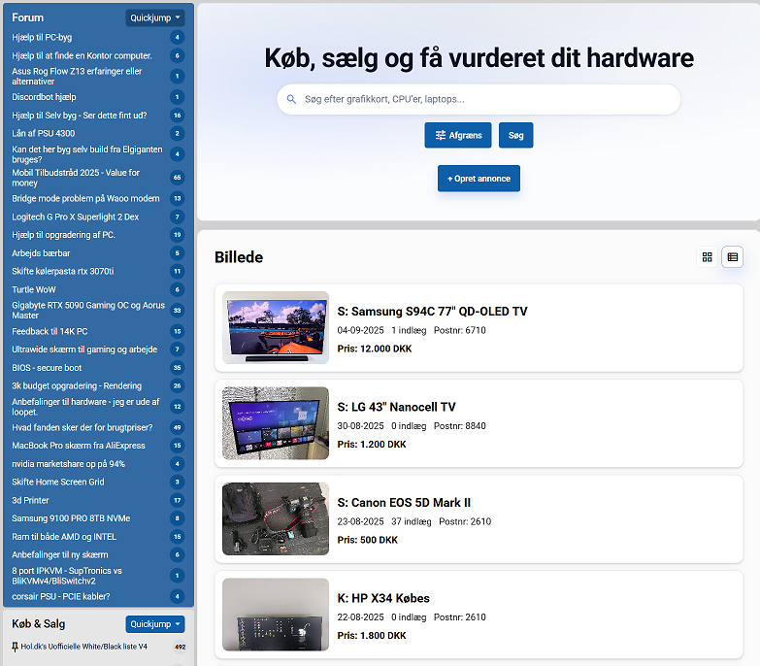
Task: Open thread Asus Rog Flow Z13 erfaringer
Action: [x=77, y=76]
